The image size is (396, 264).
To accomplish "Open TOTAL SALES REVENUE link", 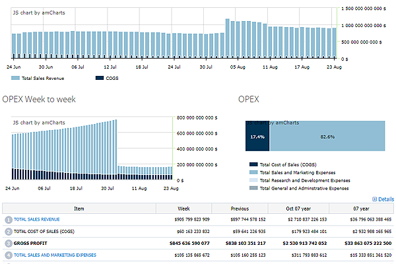I will 37,219.
